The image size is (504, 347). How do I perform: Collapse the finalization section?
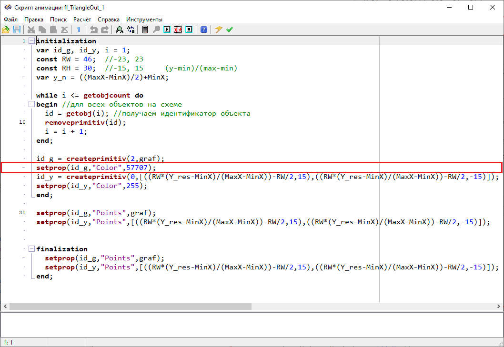pos(31,249)
